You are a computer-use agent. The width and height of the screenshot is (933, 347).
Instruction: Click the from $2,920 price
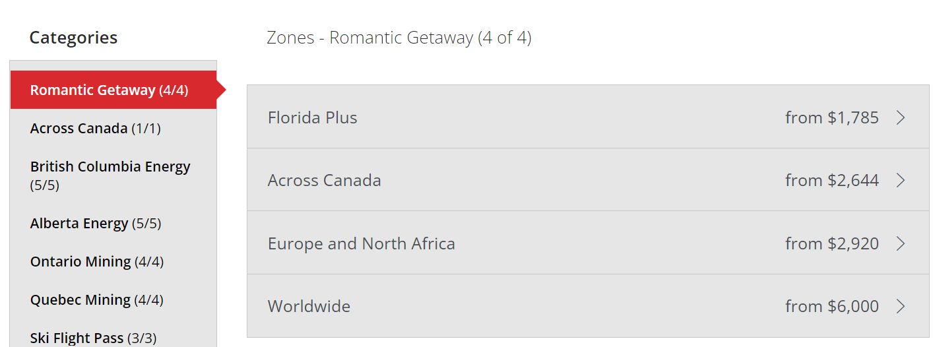click(x=831, y=243)
